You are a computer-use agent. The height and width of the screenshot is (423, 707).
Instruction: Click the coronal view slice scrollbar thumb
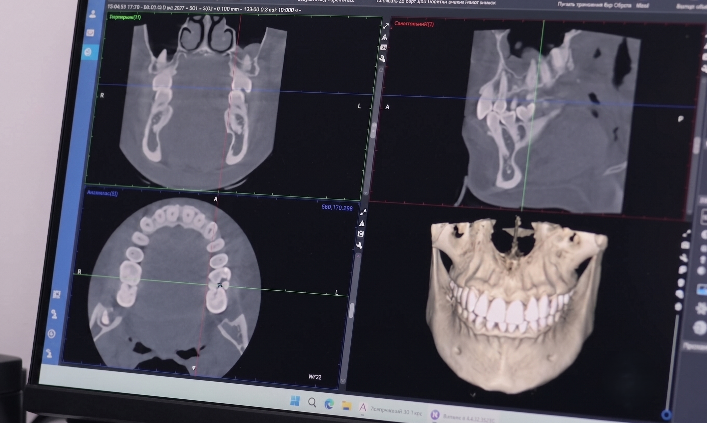(373, 130)
